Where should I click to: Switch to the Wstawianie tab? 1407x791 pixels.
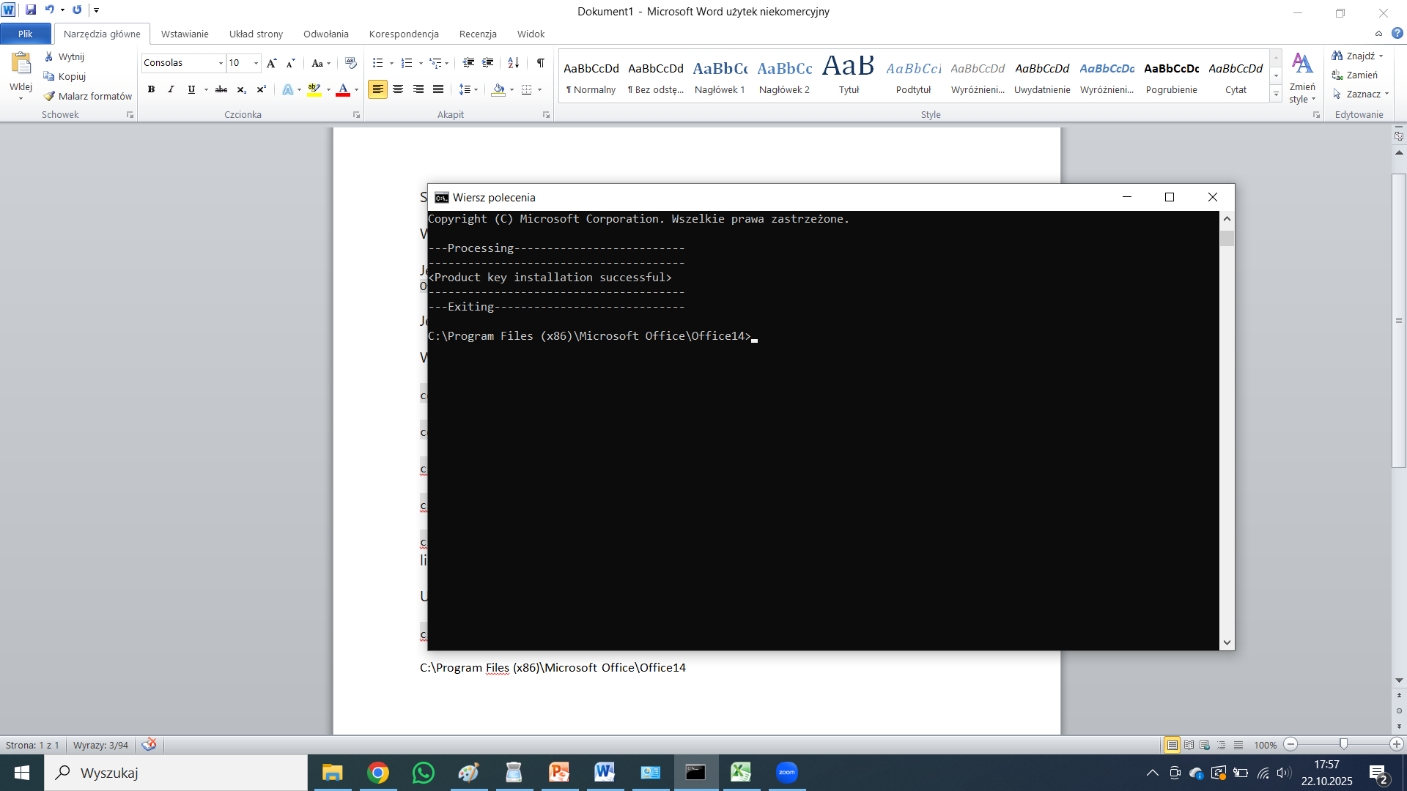(x=185, y=34)
